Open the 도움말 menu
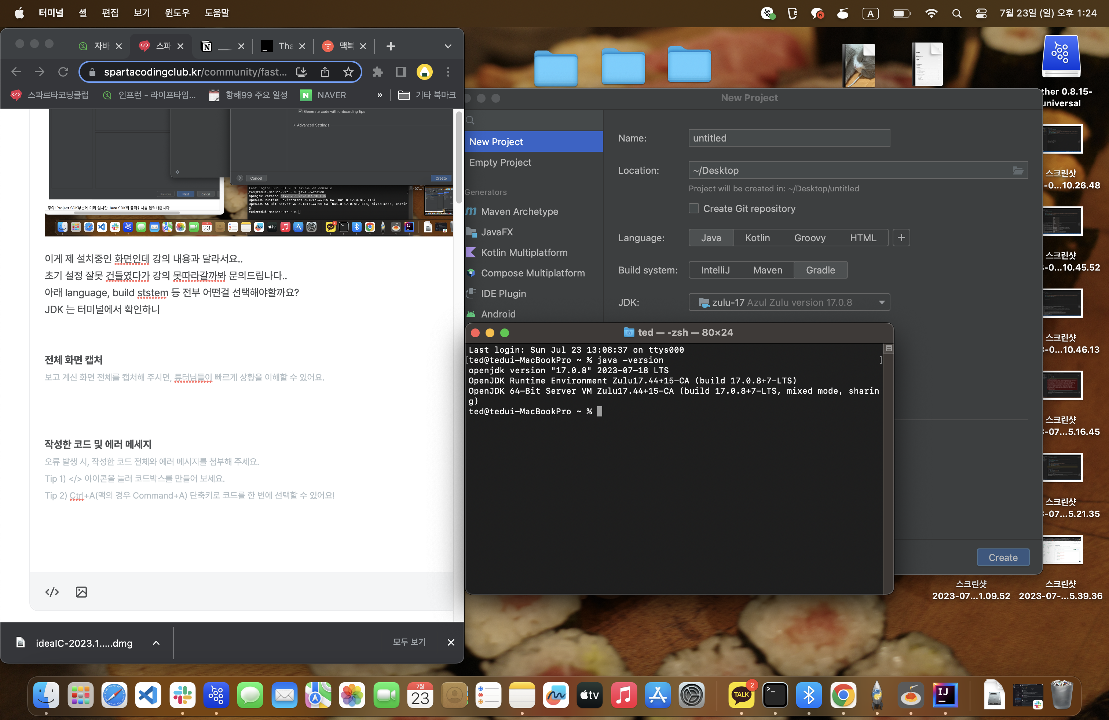Viewport: 1109px width, 720px height. [217, 13]
